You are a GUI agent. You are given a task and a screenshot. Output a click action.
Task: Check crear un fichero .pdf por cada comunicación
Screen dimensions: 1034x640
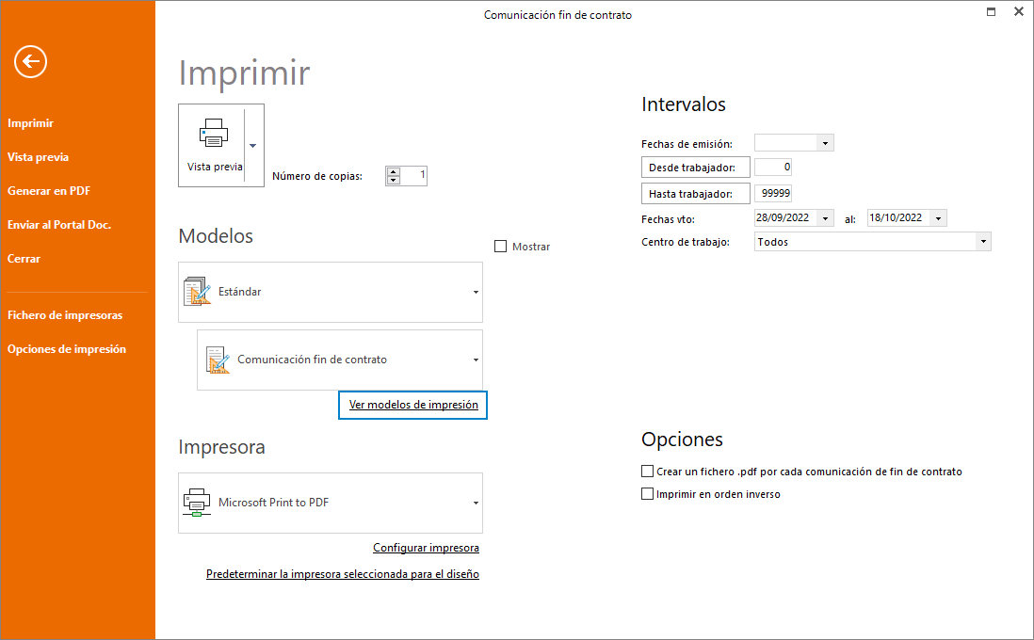(647, 471)
